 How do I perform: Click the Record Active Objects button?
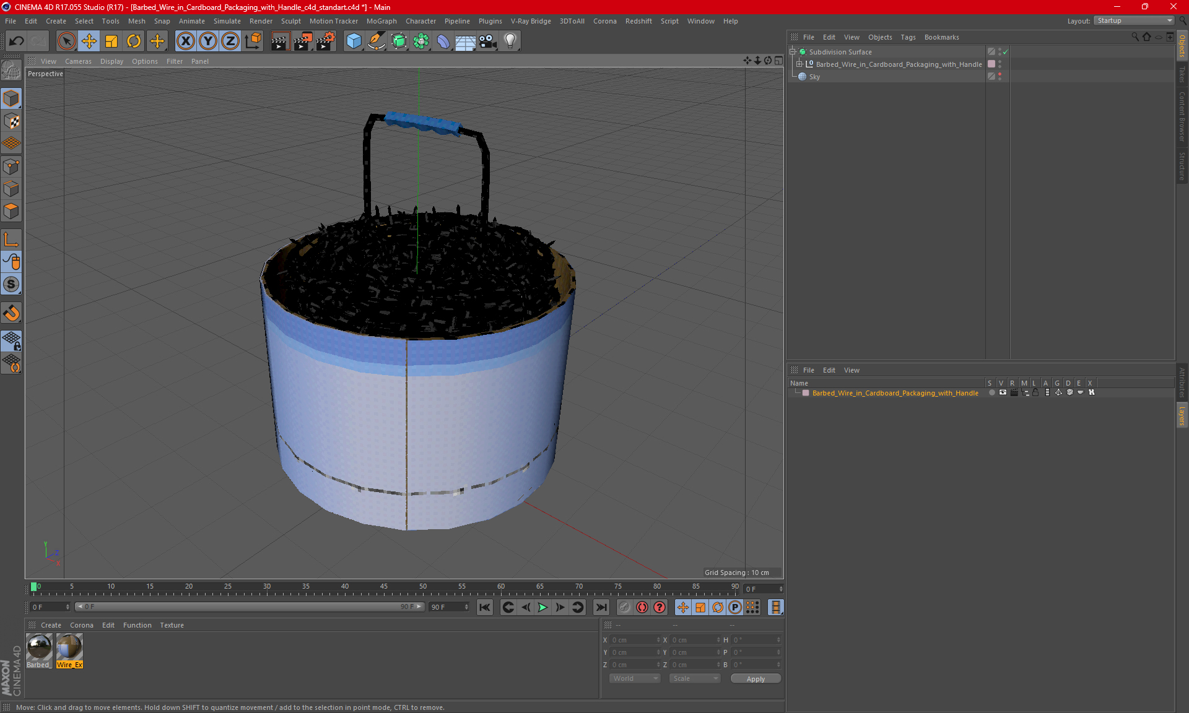[x=624, y=607]
